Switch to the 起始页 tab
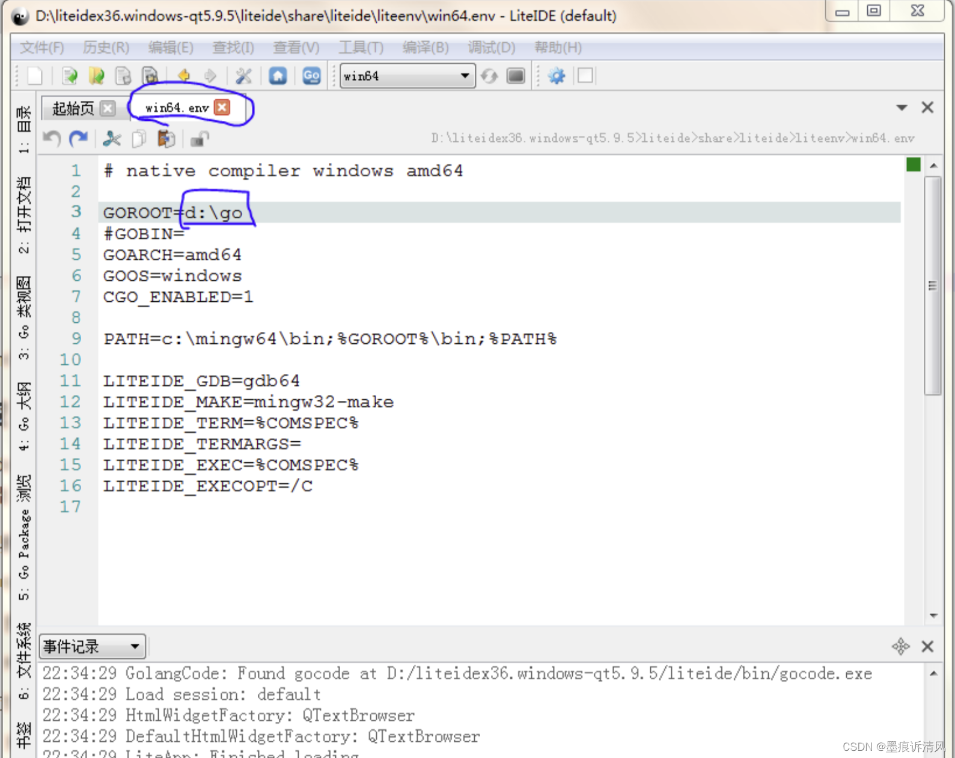The image size is (955, 758). pos(73,108)
